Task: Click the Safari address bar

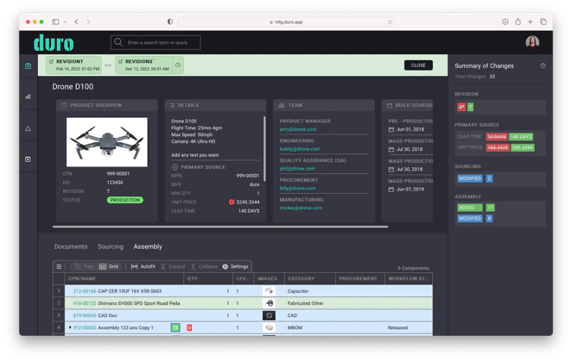Action: 286,22
